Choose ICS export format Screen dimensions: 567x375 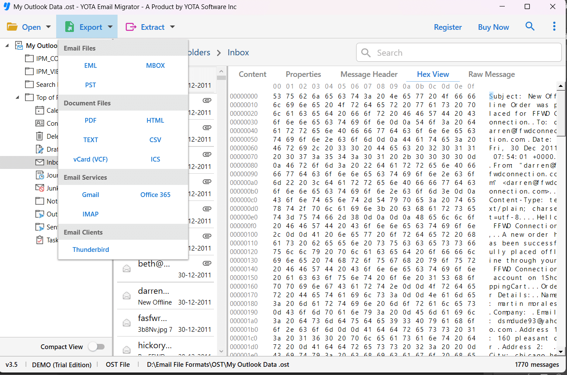(156, 159)
